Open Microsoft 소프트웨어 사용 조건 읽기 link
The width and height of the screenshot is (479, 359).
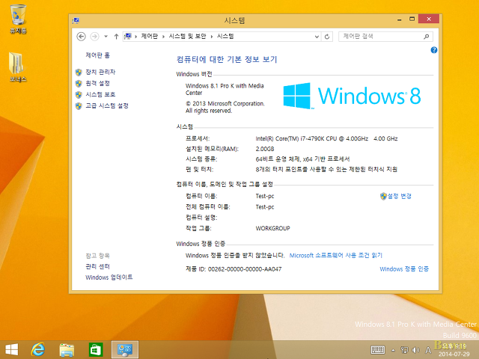[336, 255]
